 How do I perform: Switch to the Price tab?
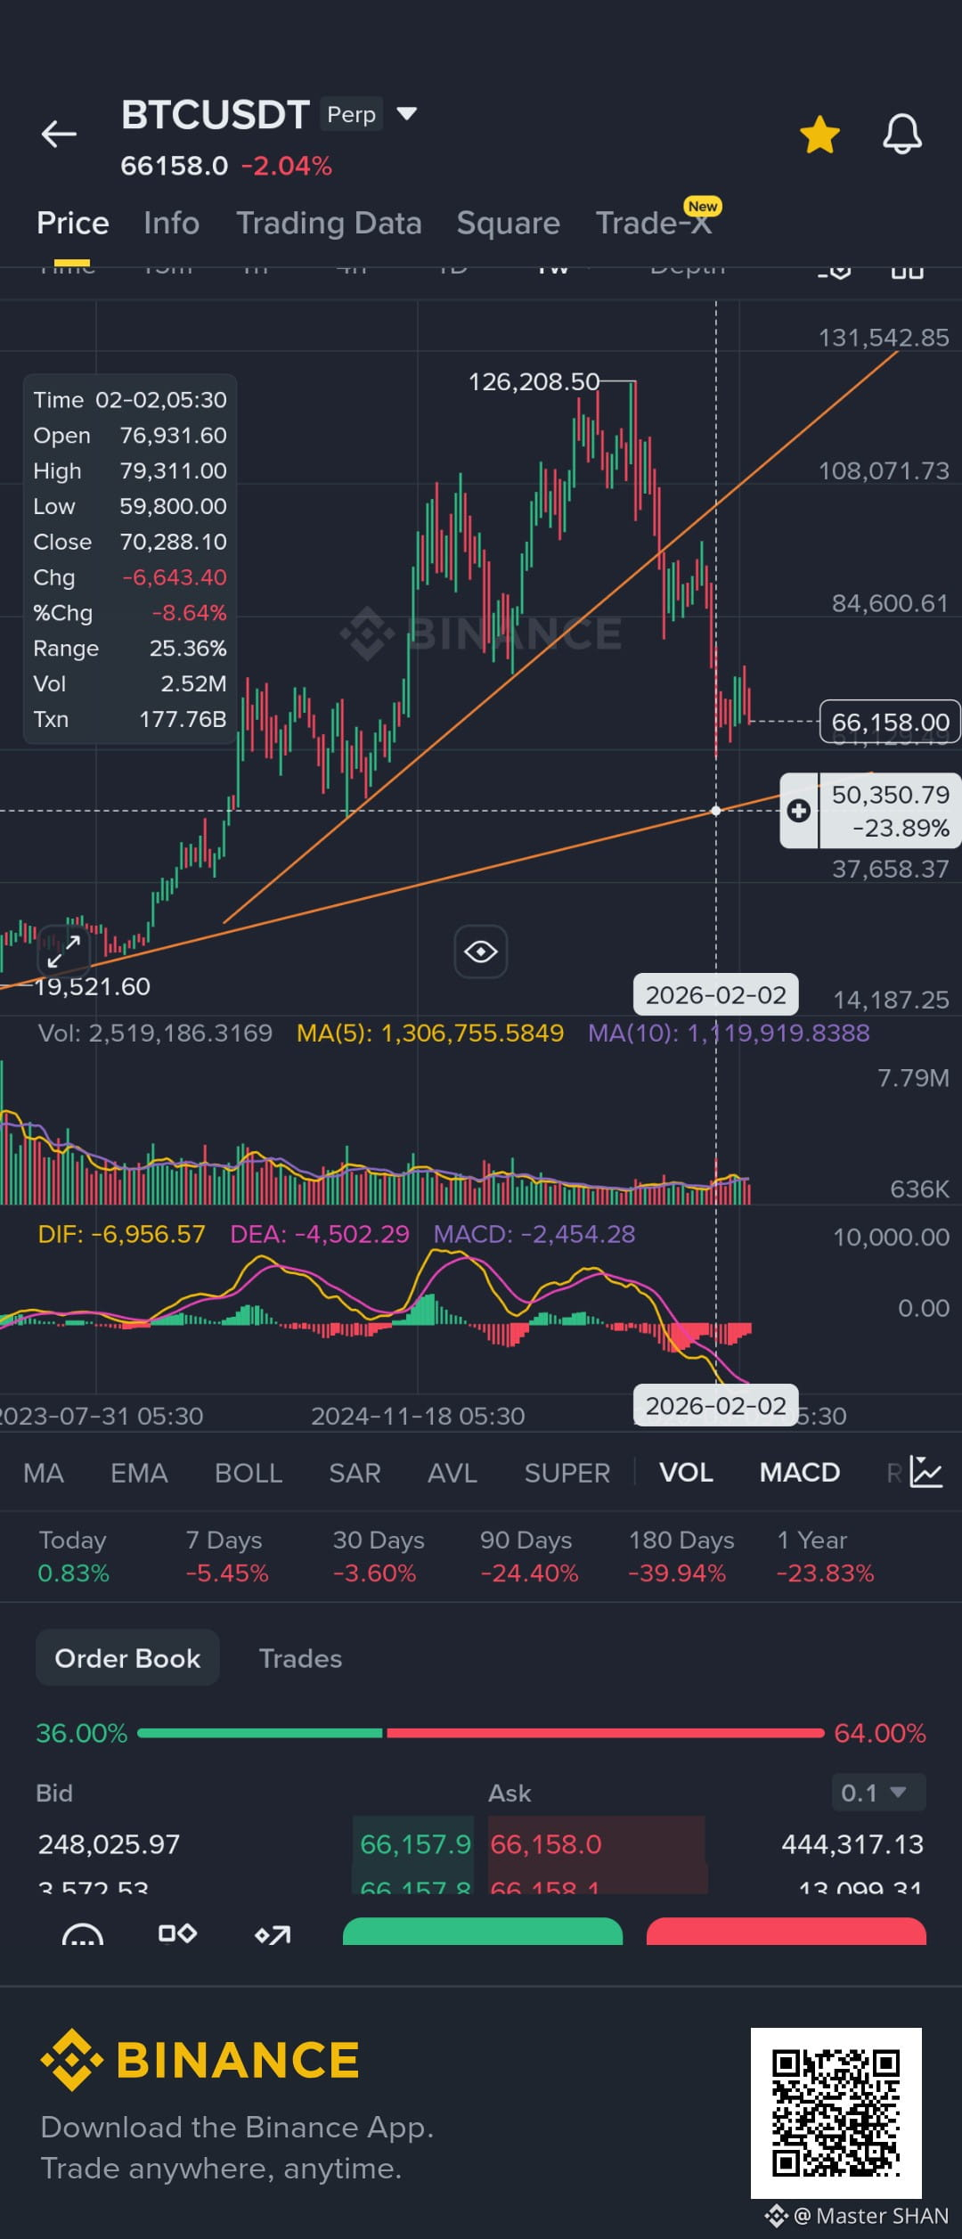(x=73, y=223)
